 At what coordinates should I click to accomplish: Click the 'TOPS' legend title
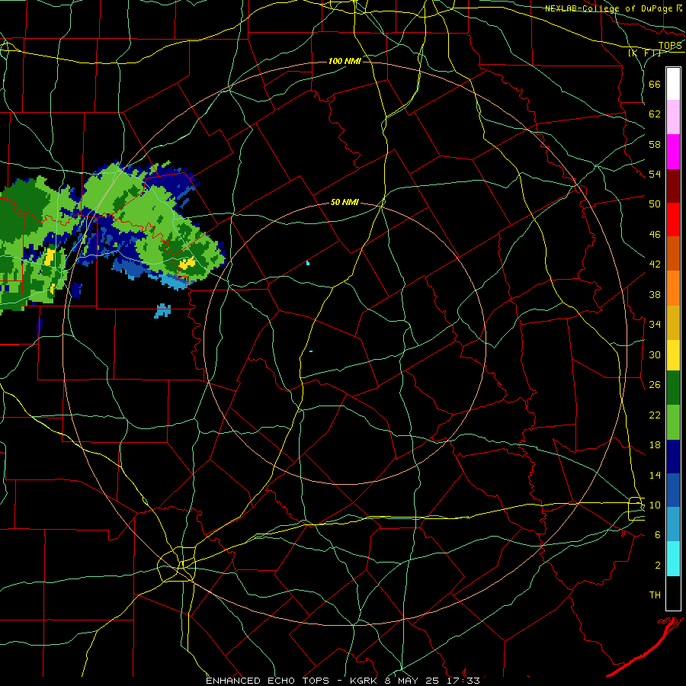[x=670, y=46]
